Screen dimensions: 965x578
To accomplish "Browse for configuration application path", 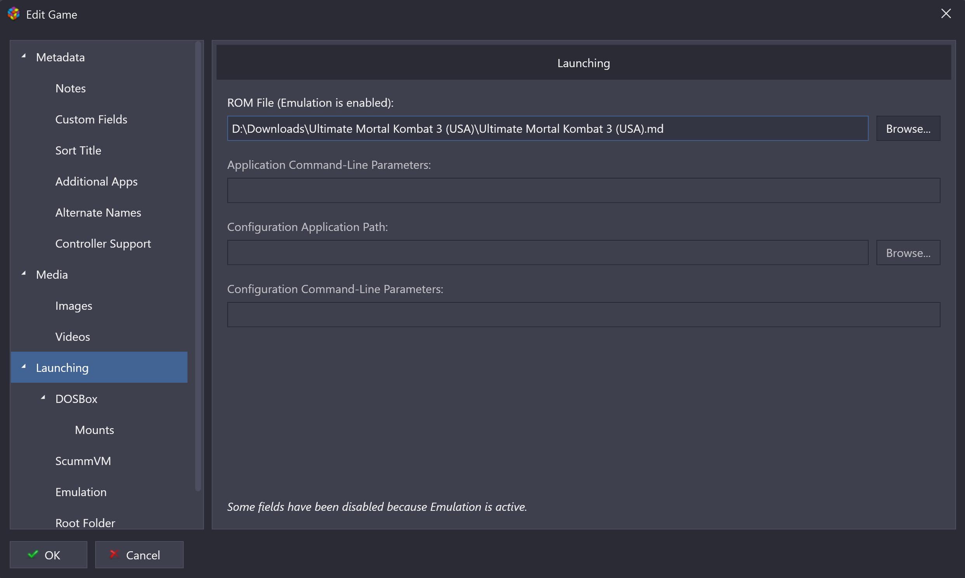I will pyautogui.click(x=908, y=252).
